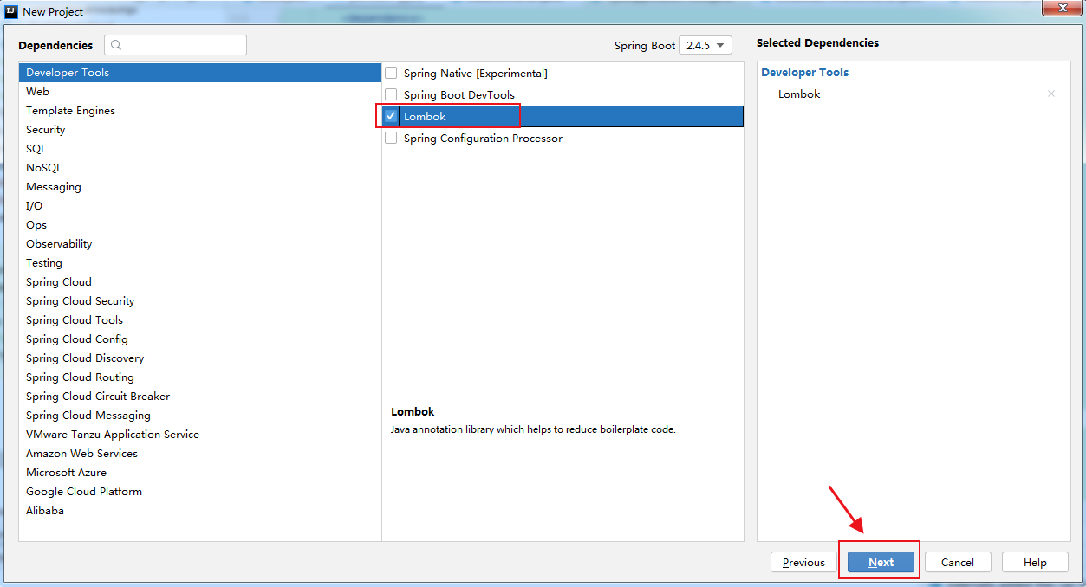Image resolution: width=1086 pixels, height=587 pixels.
Task: Cancel the New Project wizard
Action: coord(958,562)
